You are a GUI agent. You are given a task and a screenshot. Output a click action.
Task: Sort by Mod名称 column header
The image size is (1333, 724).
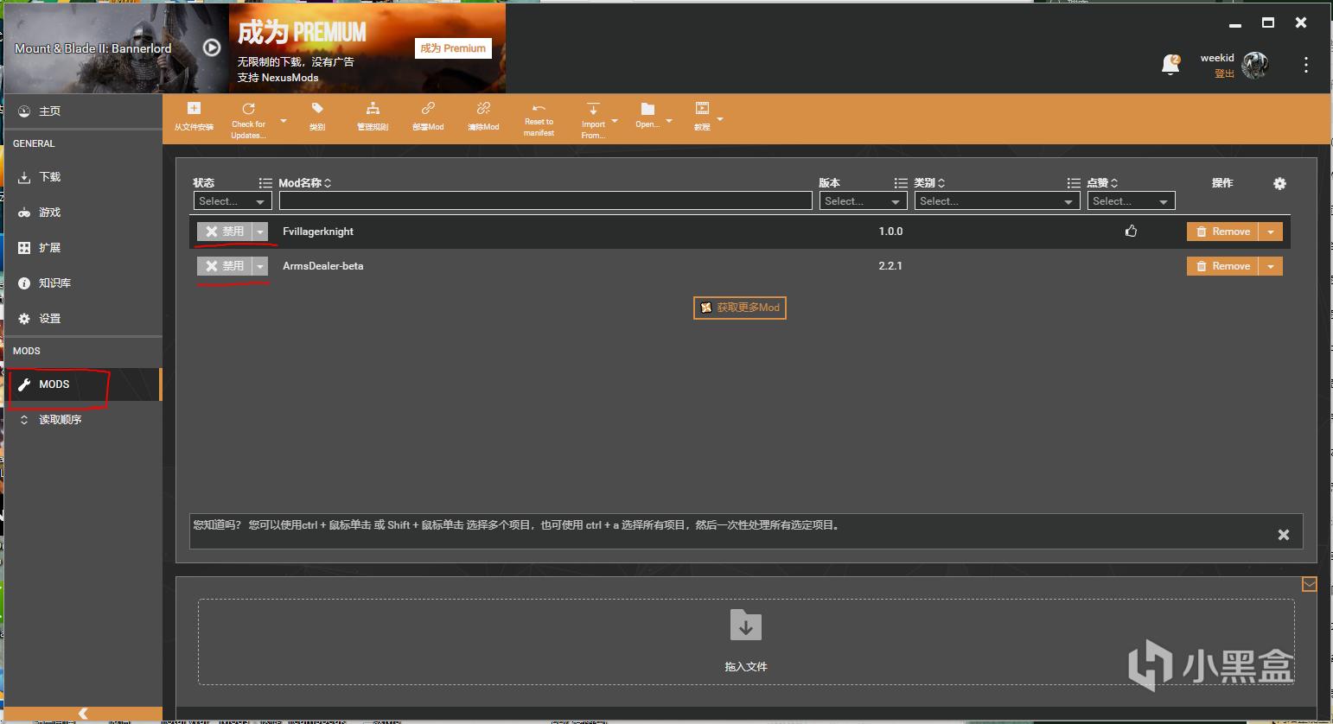304,183
